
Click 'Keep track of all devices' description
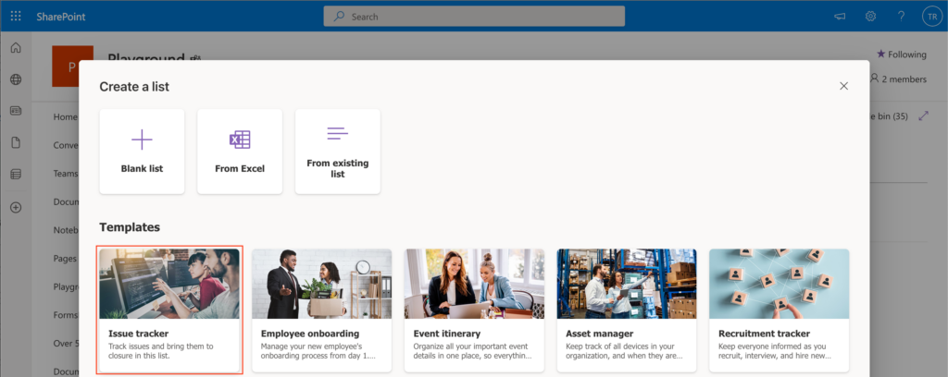(x=625, y=351)
